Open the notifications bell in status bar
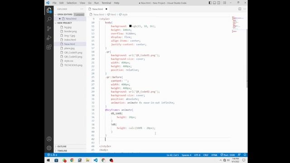The height and width of the screenshot is (163, 290). pos(245,155)
